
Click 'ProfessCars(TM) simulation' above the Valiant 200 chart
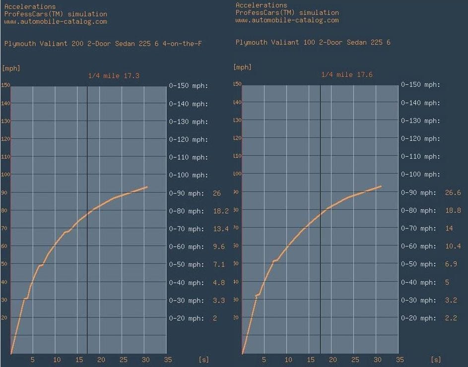(56, 14)
